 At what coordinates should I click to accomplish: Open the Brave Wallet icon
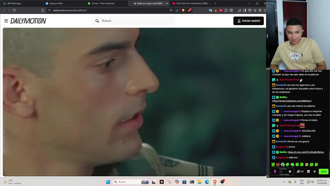click(250, 10)
